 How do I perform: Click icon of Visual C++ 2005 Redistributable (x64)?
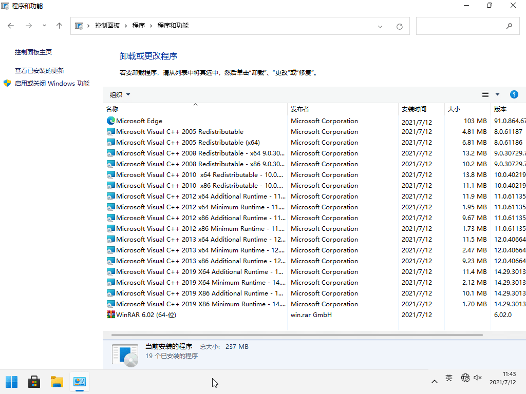tap(111, 143)
